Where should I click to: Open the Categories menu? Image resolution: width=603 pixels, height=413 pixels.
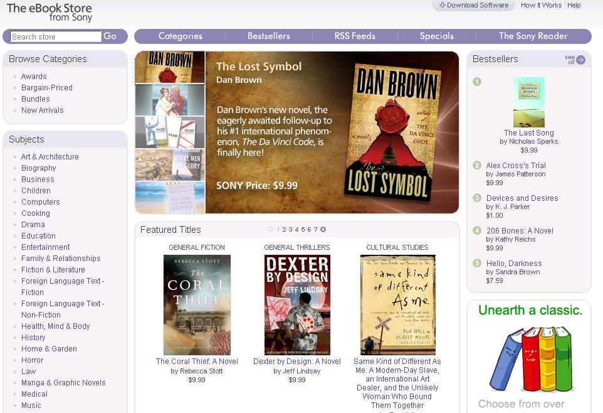181,36
